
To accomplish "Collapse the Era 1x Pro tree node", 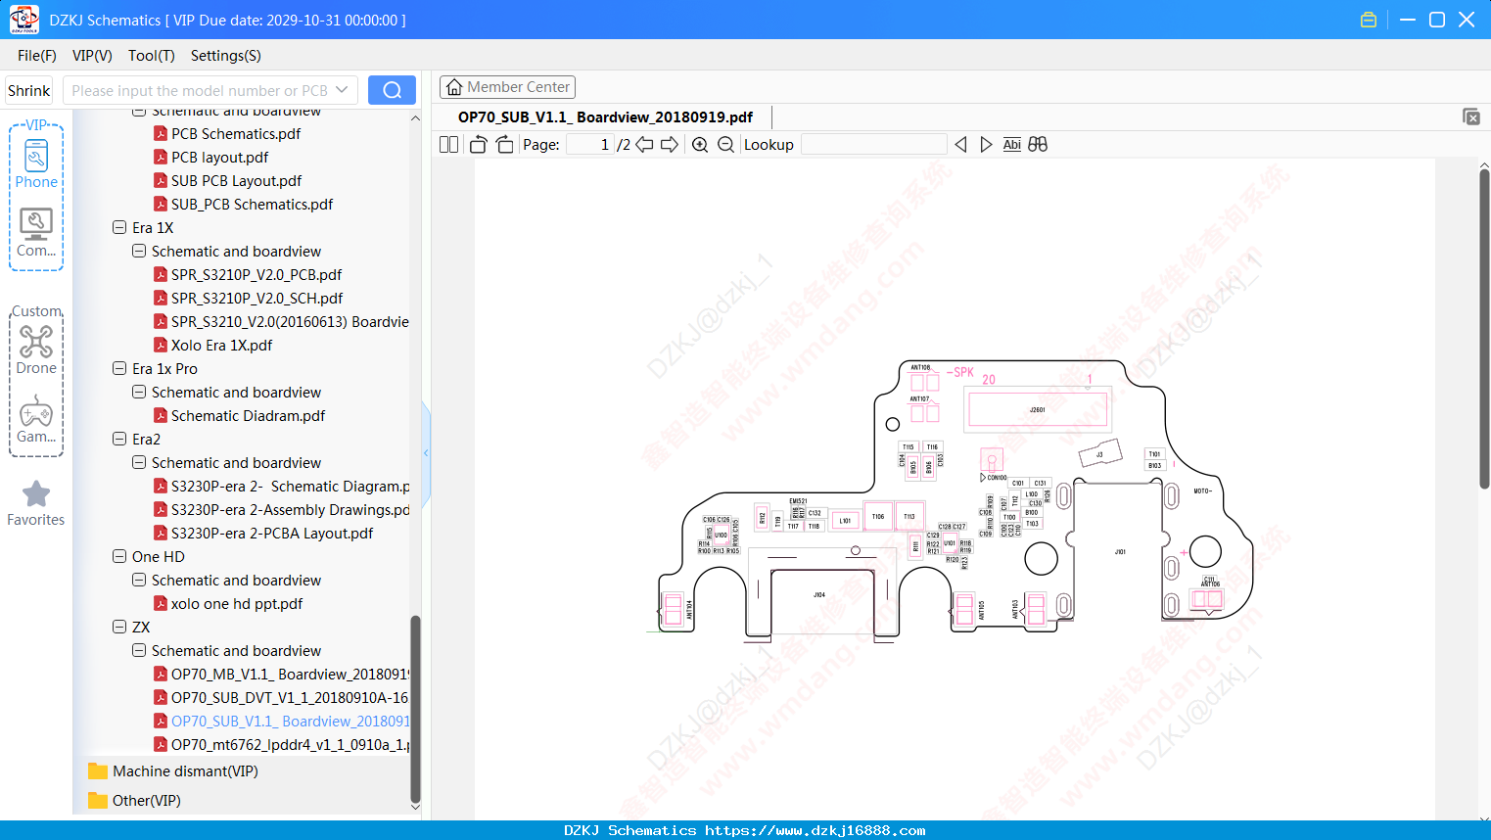I will pos(119,369).
